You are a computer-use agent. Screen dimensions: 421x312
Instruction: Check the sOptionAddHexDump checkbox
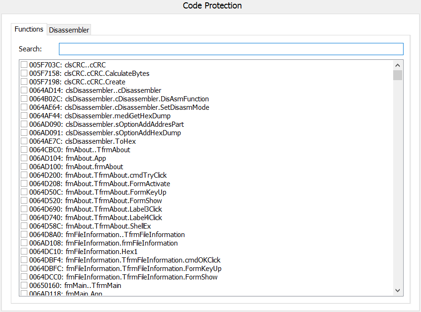(x=24, y=132)
